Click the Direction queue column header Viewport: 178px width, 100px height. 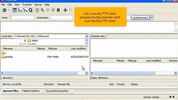[x=49, y=84]
